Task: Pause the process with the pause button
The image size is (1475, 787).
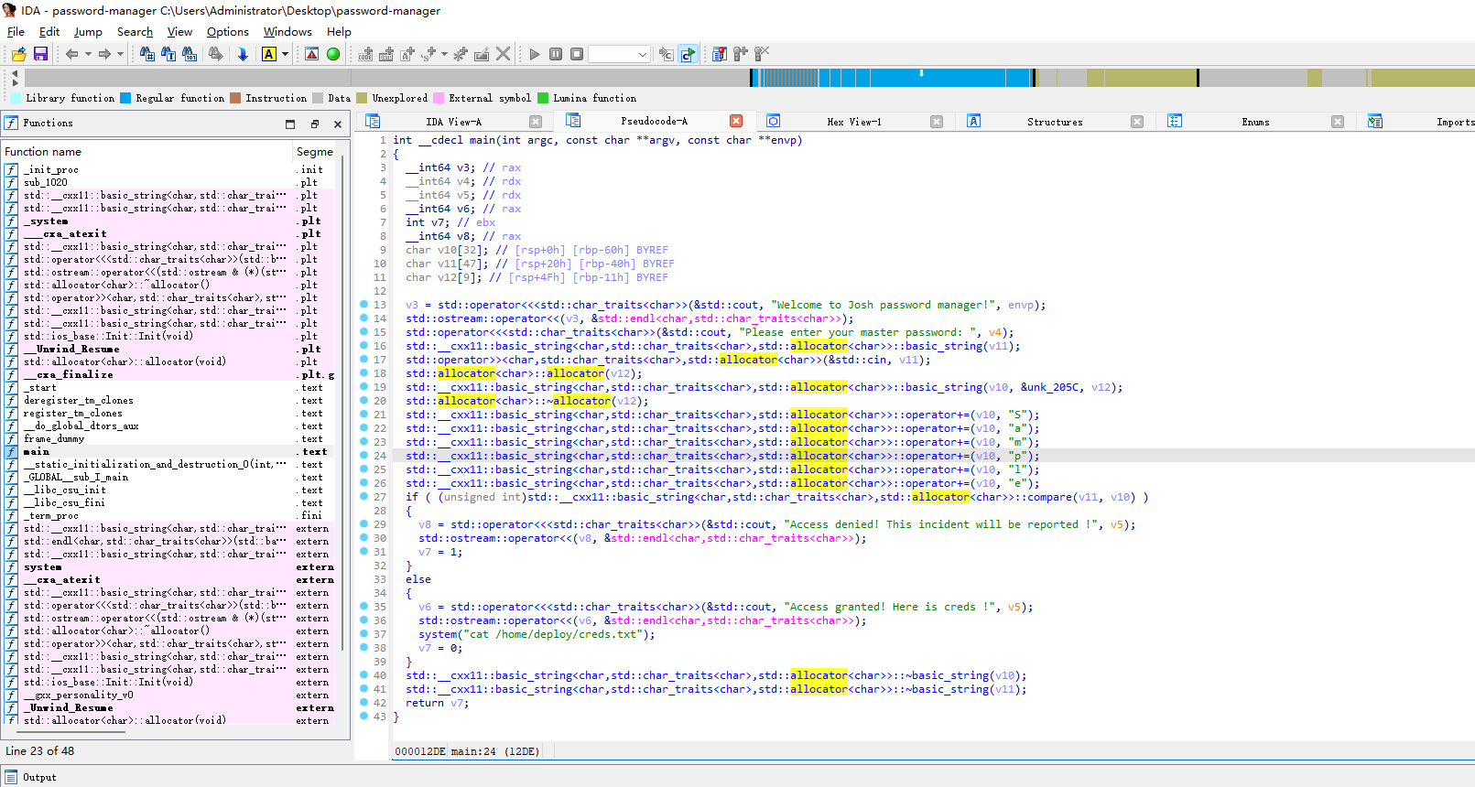Action: (x=556, y=54)
